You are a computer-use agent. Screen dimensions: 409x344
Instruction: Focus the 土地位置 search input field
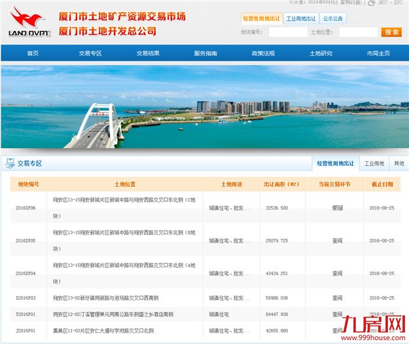(x=359, y=32)
